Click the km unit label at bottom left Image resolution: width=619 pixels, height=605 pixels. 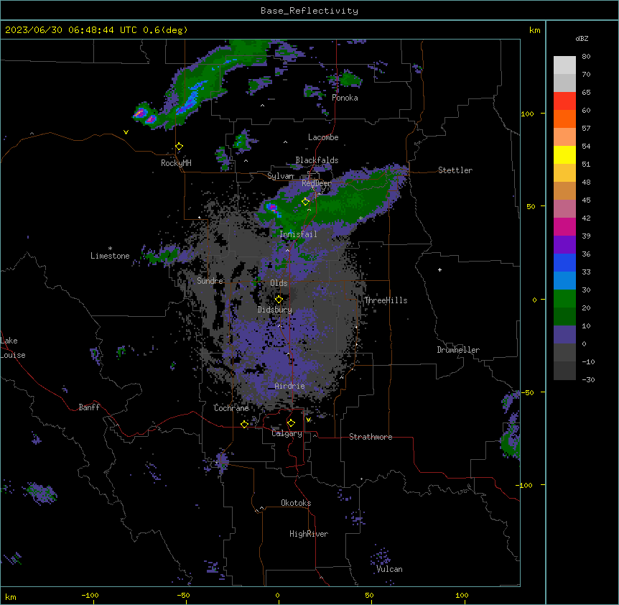coord(11,597)
